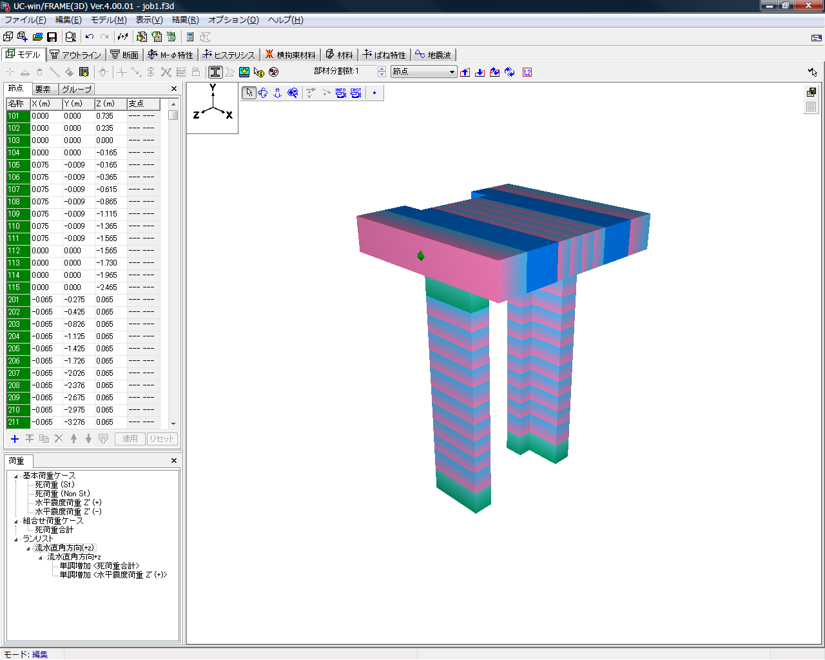Switch to the 要素 tab
The image size is (825, 660).
click(x=43, y=89)
